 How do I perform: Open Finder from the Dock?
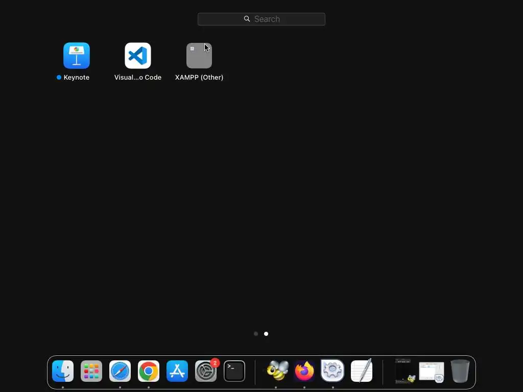(x=63, y=371)
